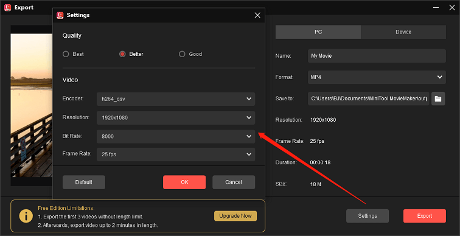Expand the Bit Rate dropdown showing 8000

point(176,136)
